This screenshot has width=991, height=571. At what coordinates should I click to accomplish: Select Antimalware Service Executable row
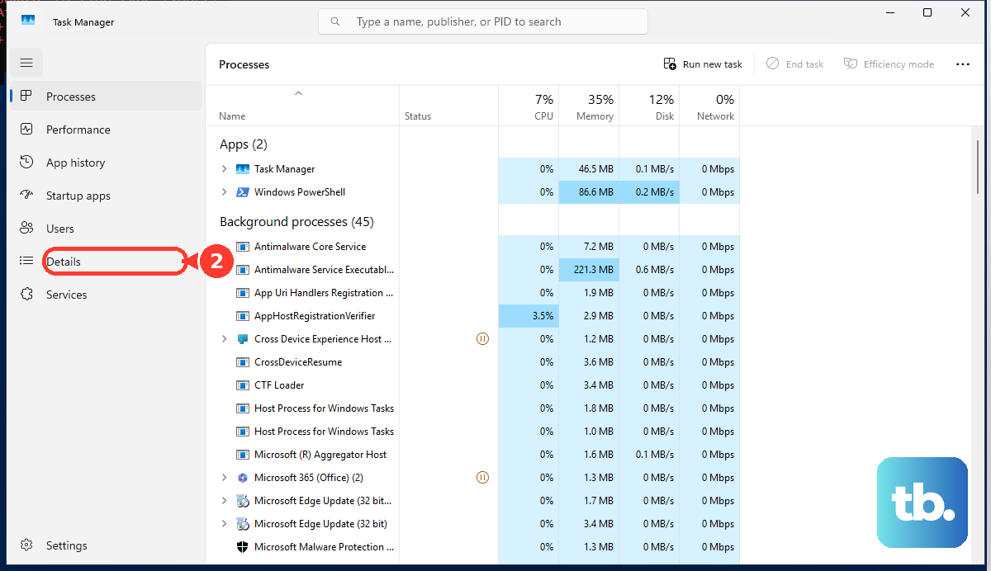tap(472, 270)
